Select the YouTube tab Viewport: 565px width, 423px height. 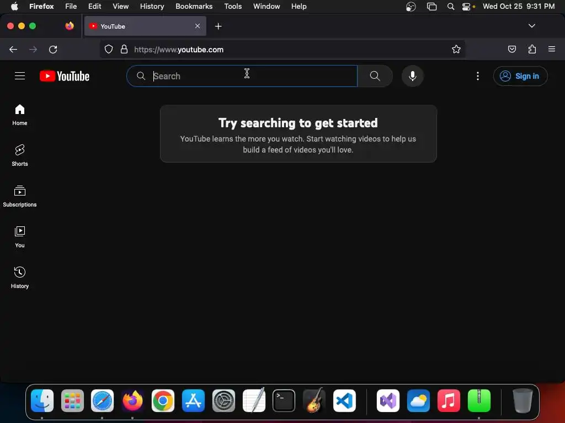(145, 26)
